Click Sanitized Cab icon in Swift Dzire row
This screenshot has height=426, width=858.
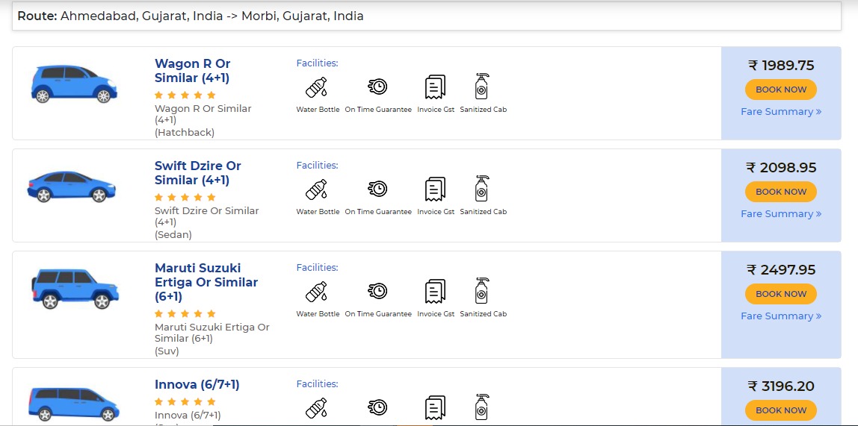pos(482,189)
